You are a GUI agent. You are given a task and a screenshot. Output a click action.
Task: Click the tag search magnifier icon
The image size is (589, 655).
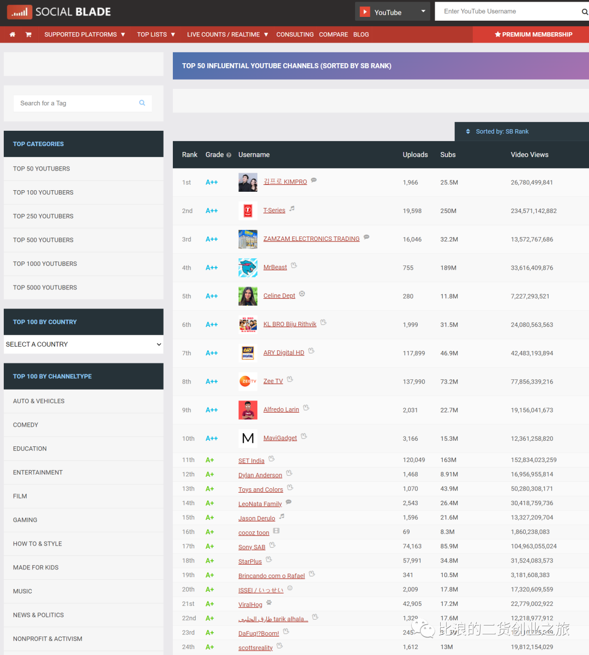[x=142, y=103]
